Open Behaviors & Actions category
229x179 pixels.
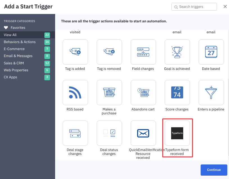coord(28,42)
